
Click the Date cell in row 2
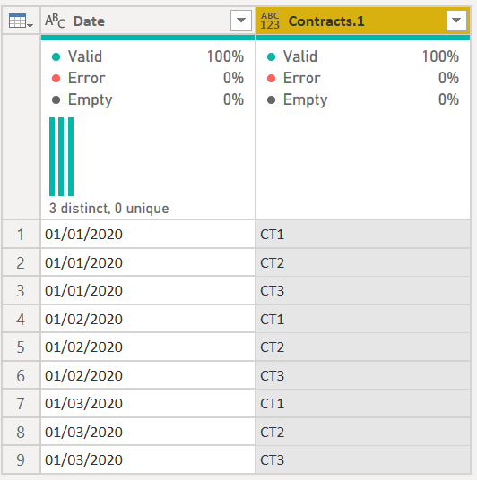coord(148,262)
